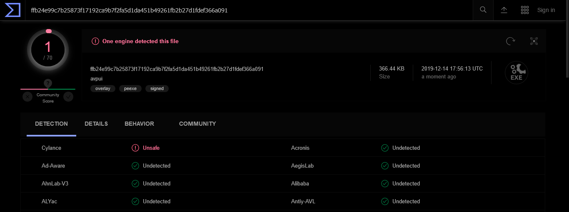Click the EXE file type icon
Image resolution: width=569 pixels, height=212 pixels.
coord(517,73)
